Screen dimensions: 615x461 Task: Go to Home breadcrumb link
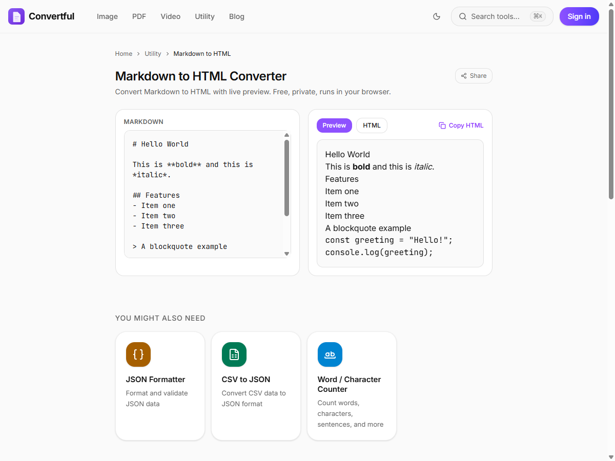(x=124, y=54)
